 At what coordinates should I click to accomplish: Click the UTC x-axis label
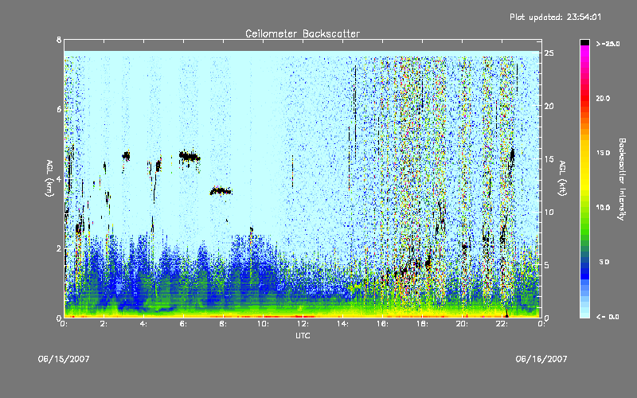pyautogui.click(x=303, y=335)
